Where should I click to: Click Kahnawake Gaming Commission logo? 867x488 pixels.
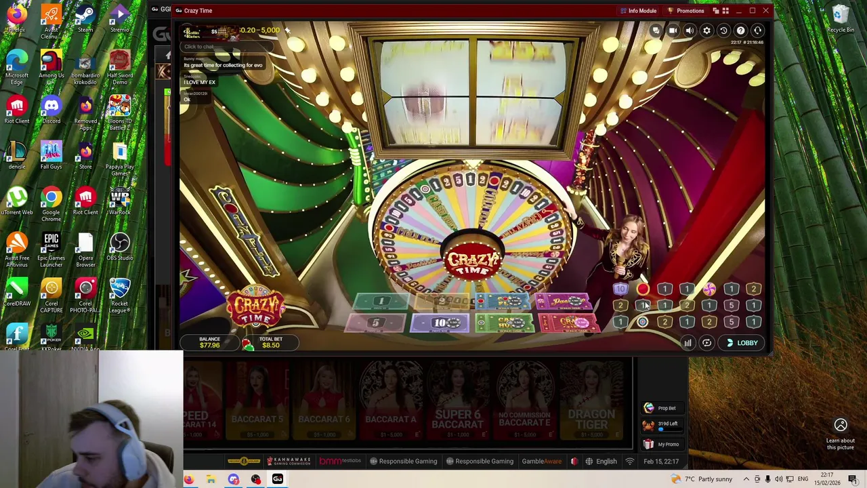point(289,461)
